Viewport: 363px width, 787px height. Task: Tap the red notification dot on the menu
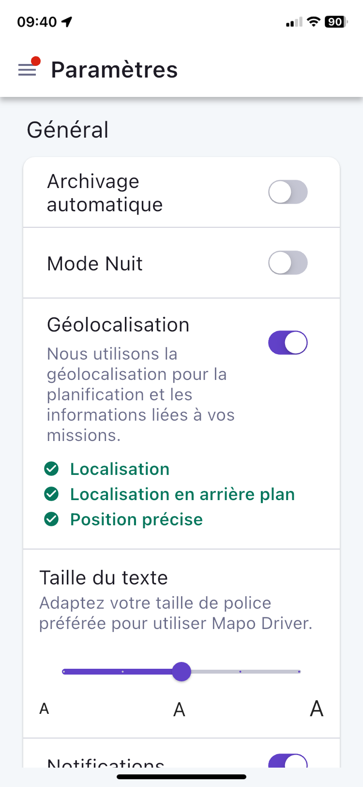(x=35, y=61)
